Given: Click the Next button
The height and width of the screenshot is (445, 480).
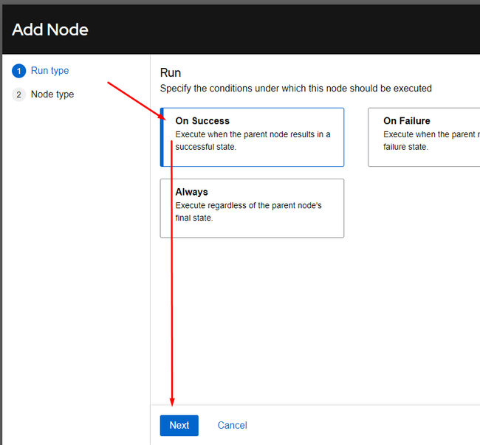Looking at the screenshot, I should pos(179,425).
